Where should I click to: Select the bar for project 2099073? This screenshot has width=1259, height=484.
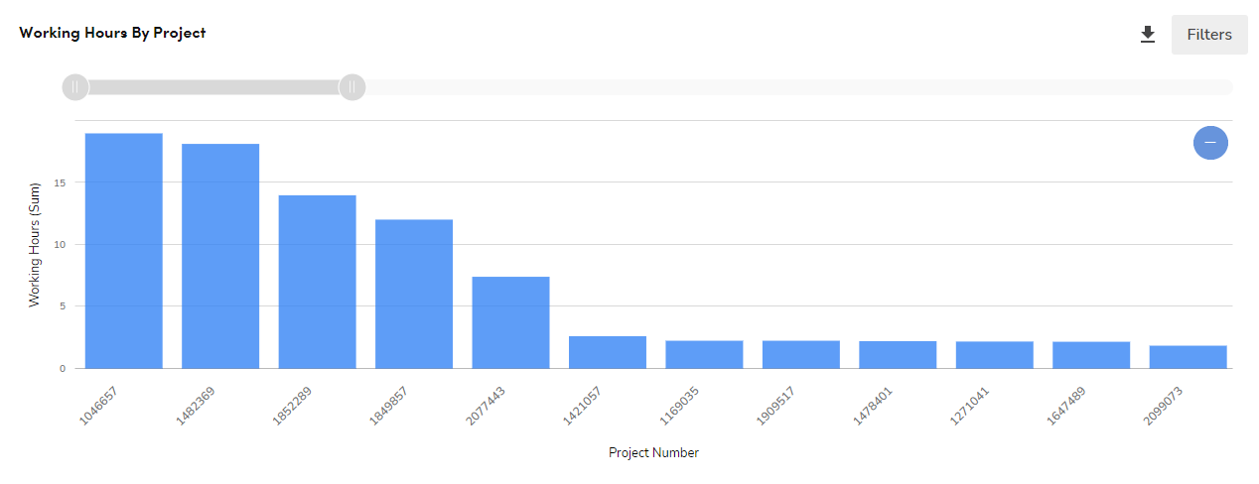pos(1189,357)
